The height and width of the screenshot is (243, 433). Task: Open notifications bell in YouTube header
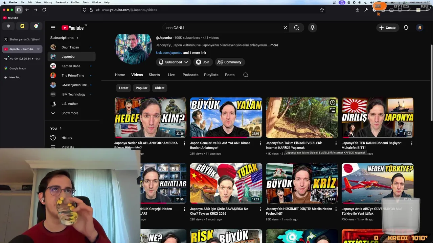pyautogui.click(x=406, y=28)
